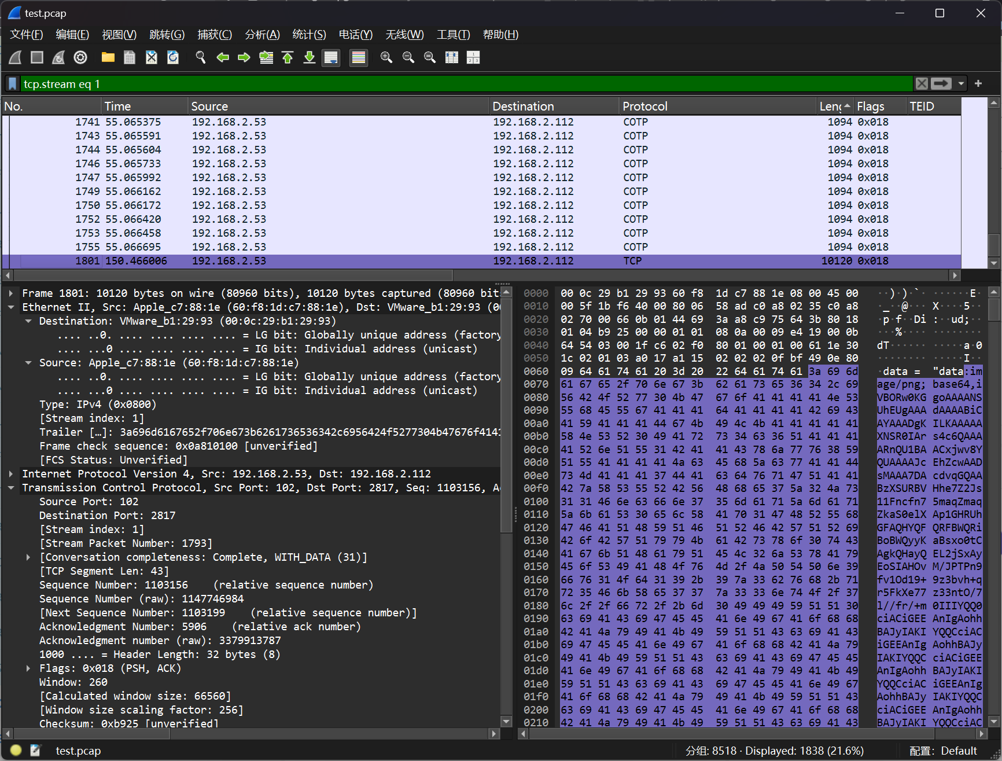
Task: Jump to the first packet icon
Action: [288, 57]
